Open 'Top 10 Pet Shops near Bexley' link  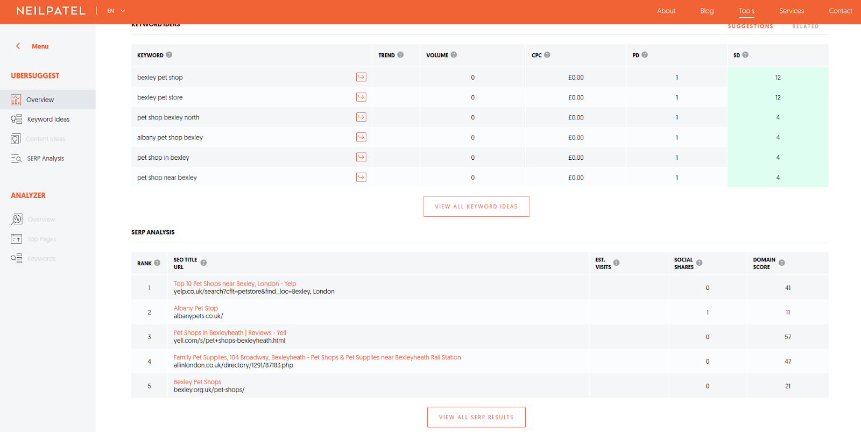[x=235, y=284]
